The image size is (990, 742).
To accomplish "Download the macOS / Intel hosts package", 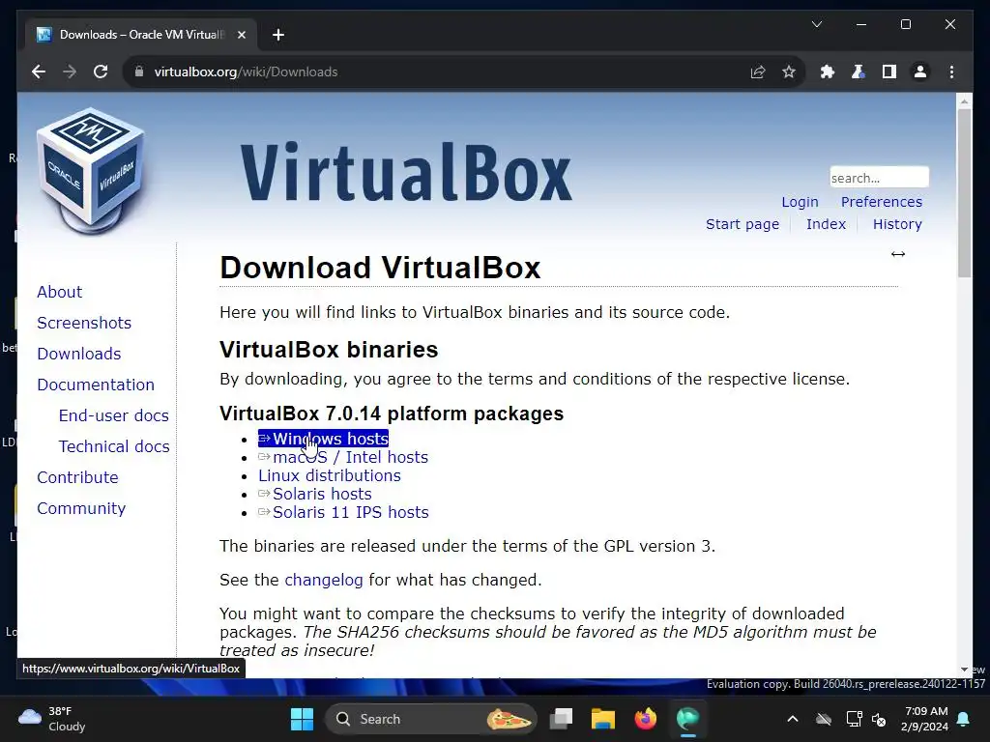I will [x=343, y=457].
